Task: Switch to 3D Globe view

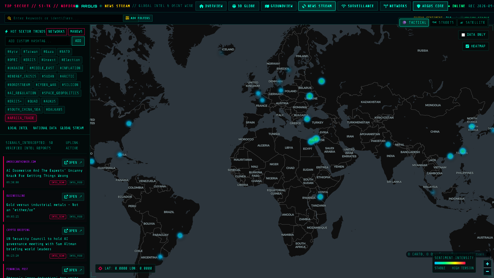Action: (x=244, y=6)
